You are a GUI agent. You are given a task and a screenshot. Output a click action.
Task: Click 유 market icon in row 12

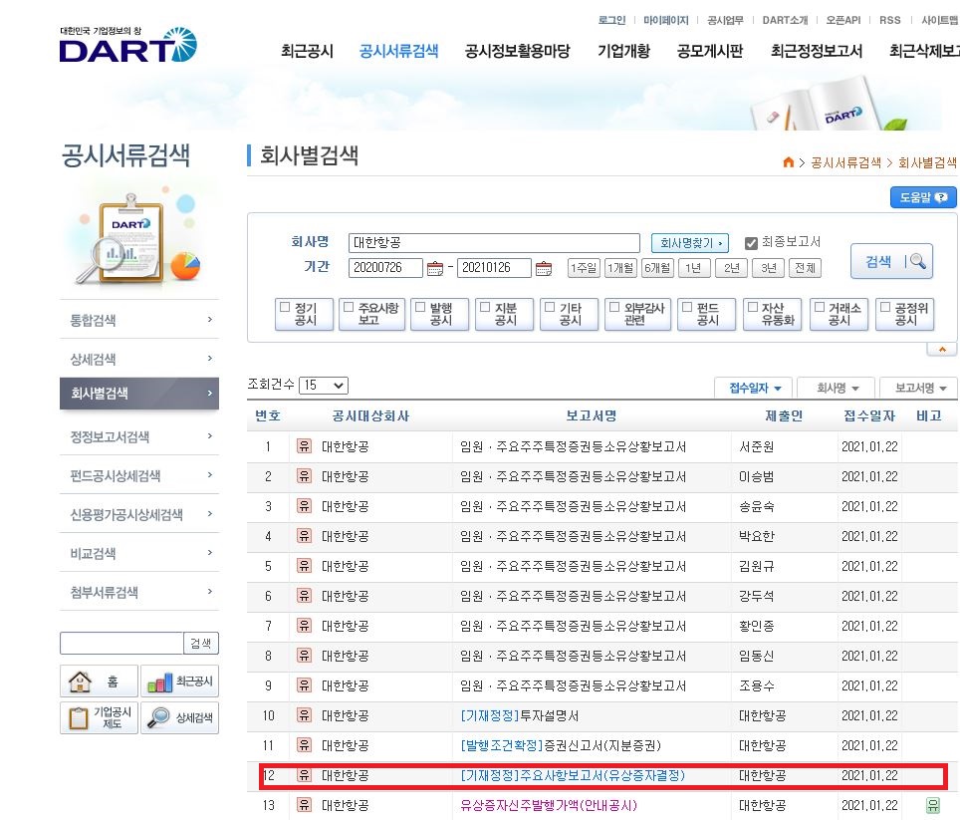[x=305, y=775]
